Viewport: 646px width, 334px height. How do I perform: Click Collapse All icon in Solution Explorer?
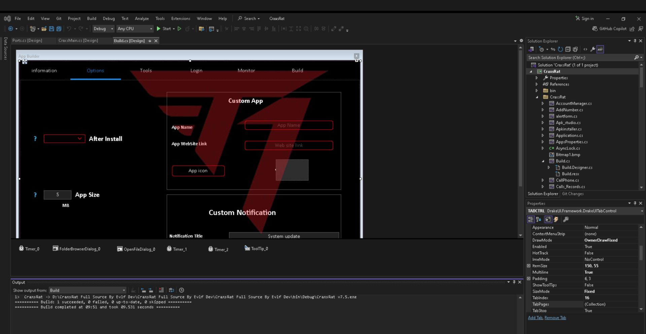coord(568,49)
